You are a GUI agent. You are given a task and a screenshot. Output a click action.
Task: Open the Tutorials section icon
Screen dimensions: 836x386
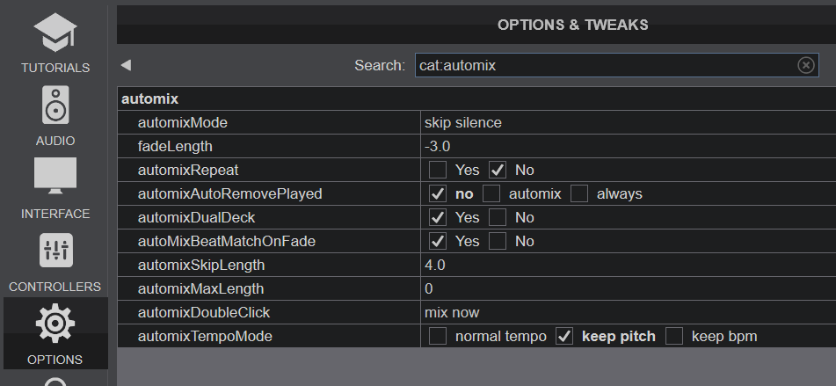(55, 33)
